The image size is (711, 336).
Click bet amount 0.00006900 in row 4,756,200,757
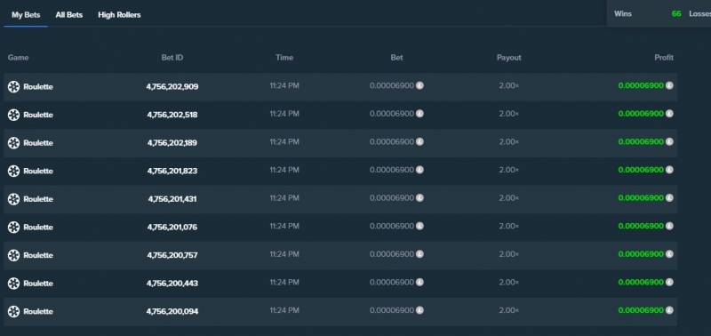pyautogui.click(x=392, y=254)
